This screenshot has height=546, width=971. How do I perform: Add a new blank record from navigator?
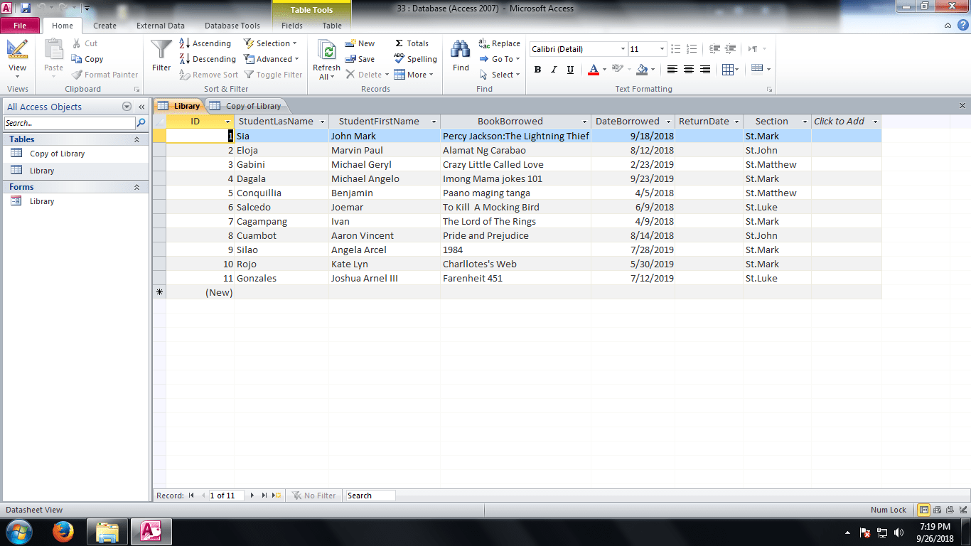(277, 496)
